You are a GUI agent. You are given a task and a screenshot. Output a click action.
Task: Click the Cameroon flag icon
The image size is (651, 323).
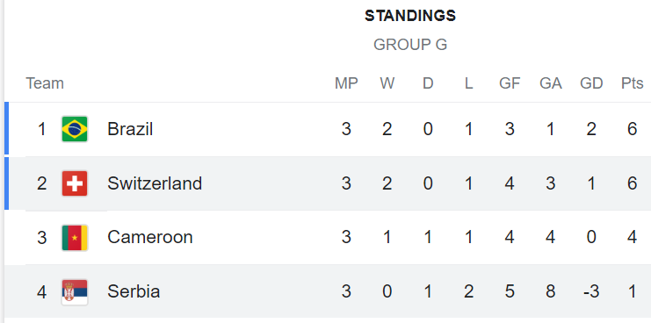coord(75,238)
